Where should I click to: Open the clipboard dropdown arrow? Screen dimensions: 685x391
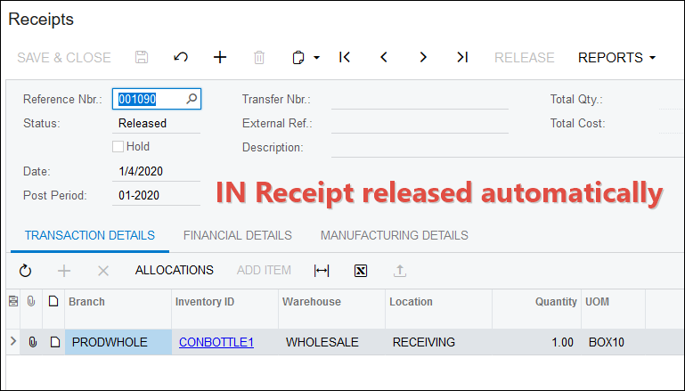(x=316, y=58)
